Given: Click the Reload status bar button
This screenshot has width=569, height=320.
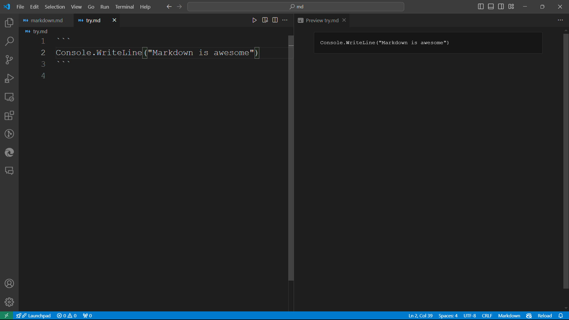Looking at the screenshot, I should (x=545, y=316).
